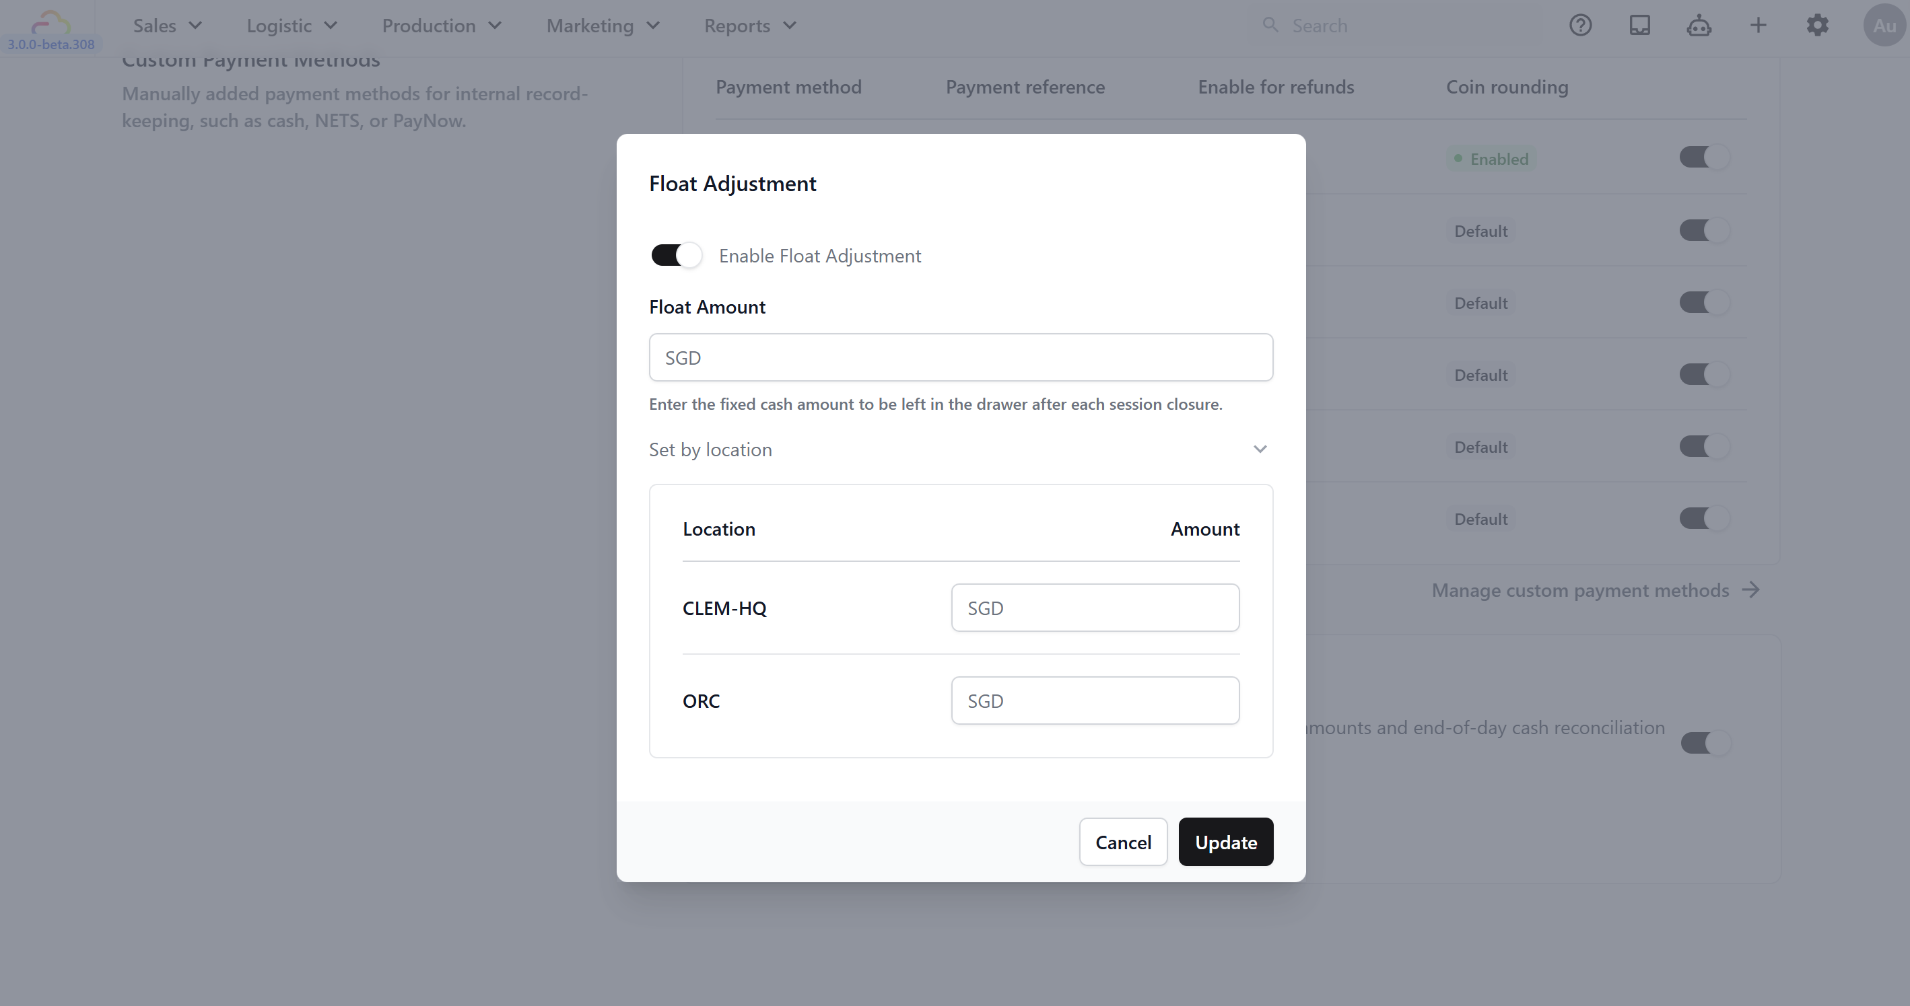Click the Enable for refunds column header
Screen dimensions: 1910x1006
click(x=1275, y=87)
